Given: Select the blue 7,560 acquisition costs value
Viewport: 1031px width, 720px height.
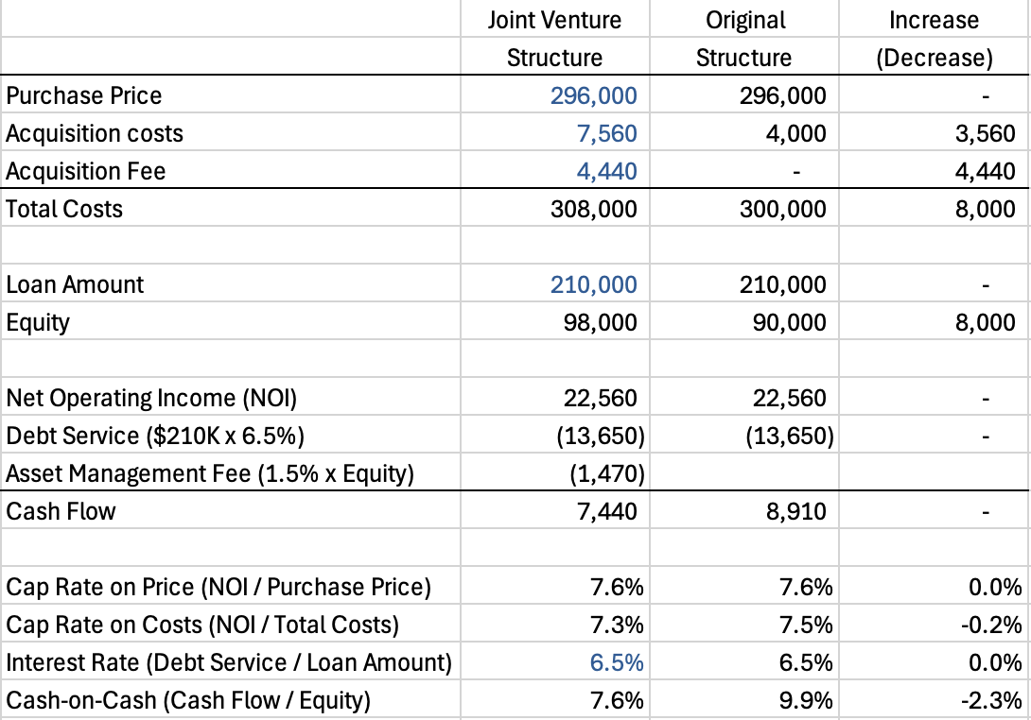Looking at the screenshot, I should coord(607,133).
